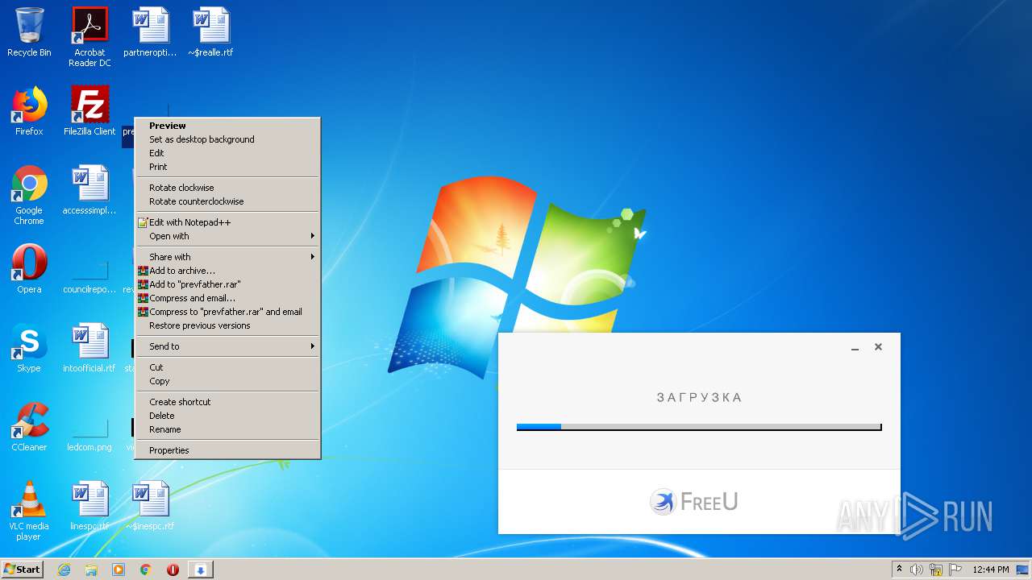Viewport: 1032px width, 580px height.
Task: Click Opera icon in the taskbar
Action: (173, 570)
